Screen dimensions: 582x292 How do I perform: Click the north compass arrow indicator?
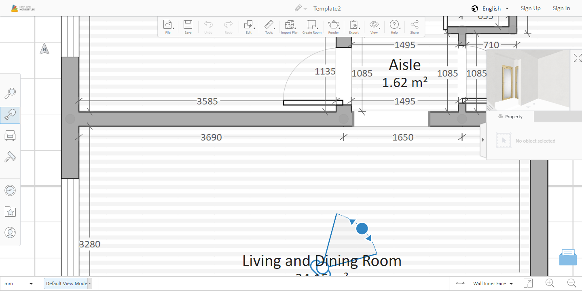[x=44, y=49]
